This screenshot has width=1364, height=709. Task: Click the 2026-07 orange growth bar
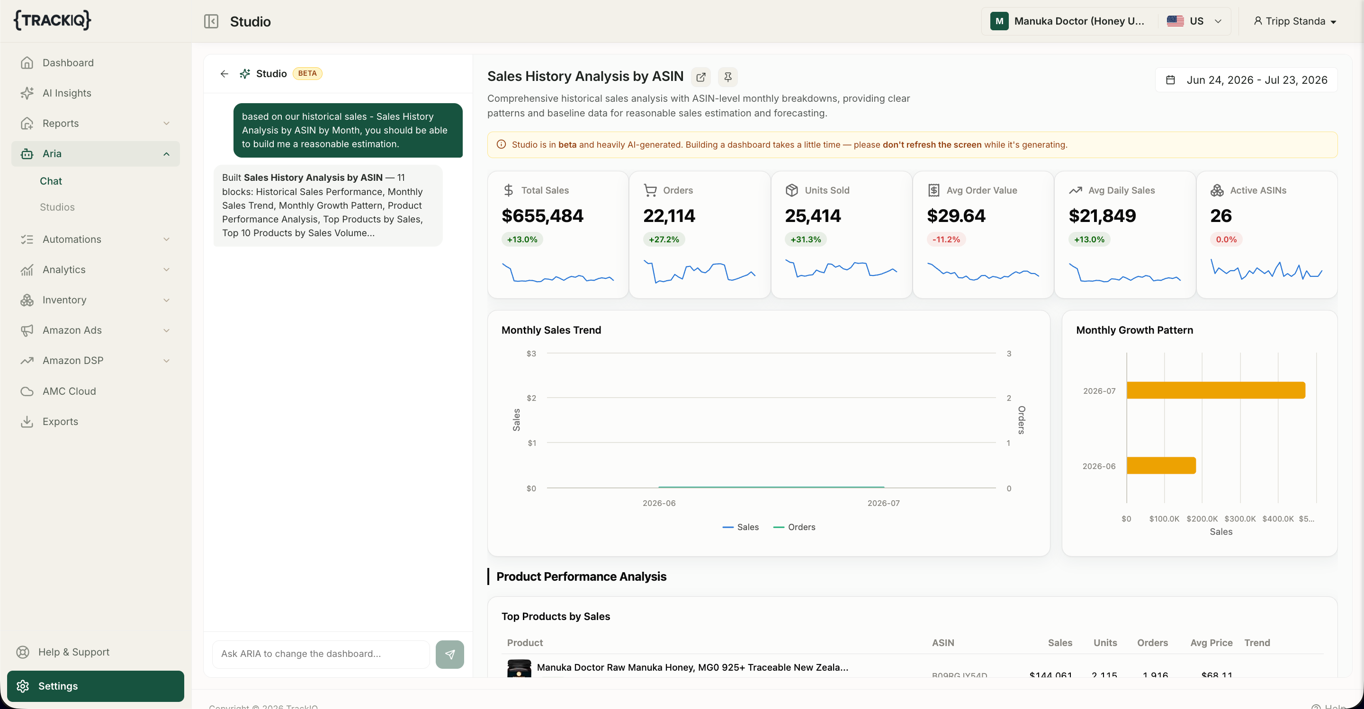click(1216, 390)
